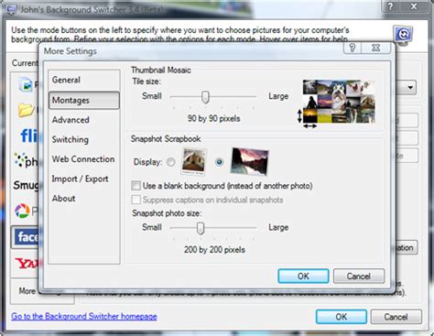Open the dropdown arrow in main window
Viewport: 434px width, 336px height.
410,88
